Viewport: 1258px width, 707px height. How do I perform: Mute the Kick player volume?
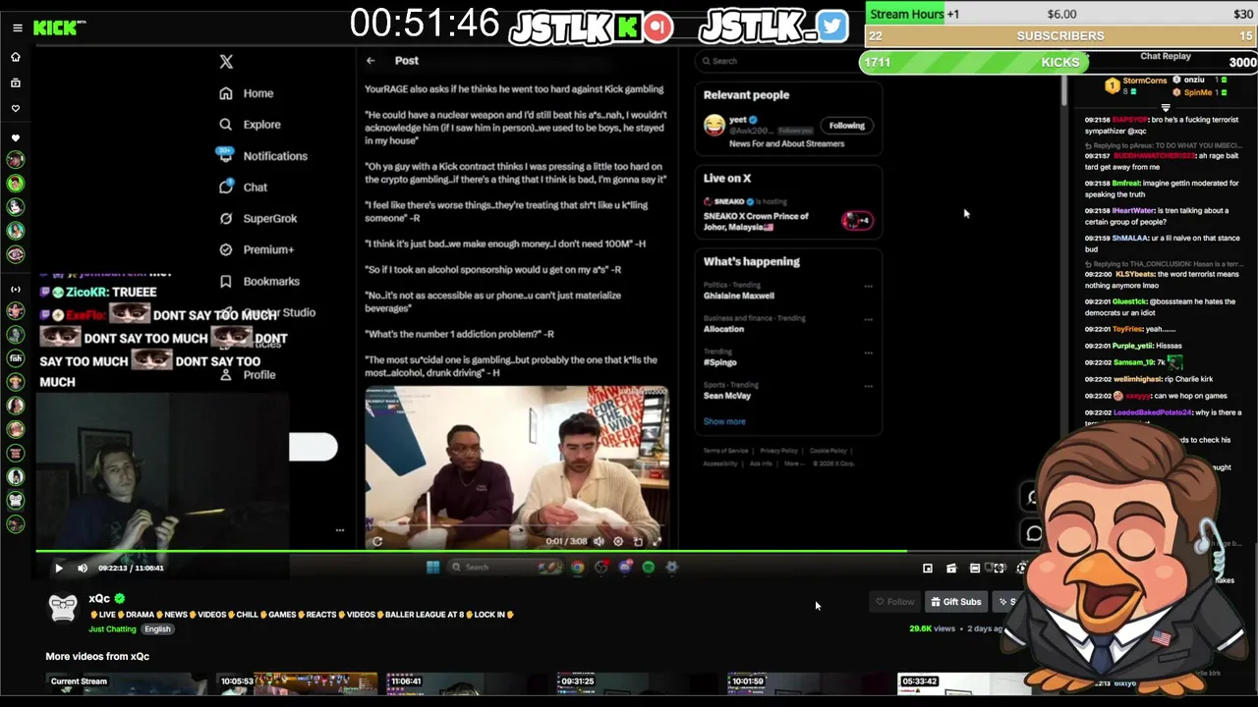pyautogui.click(x=83, y=569)
